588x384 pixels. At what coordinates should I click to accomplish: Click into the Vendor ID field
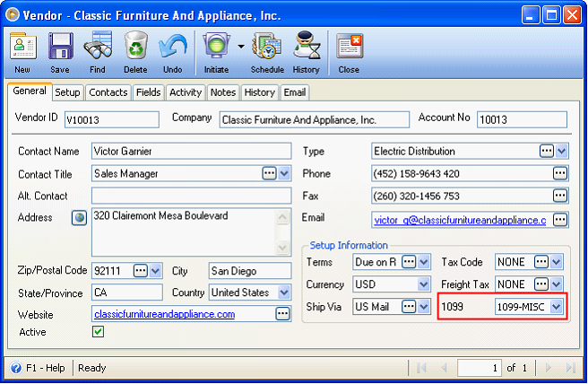coord(112,119)
